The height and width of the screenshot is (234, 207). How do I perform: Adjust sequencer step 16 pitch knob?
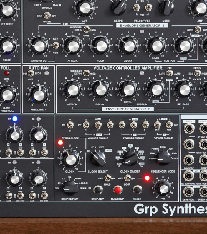(39, 179)
